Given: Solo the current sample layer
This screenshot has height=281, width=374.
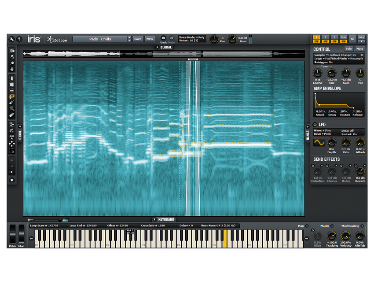Looking at the screenshot, I should click(x=348, y=49).
